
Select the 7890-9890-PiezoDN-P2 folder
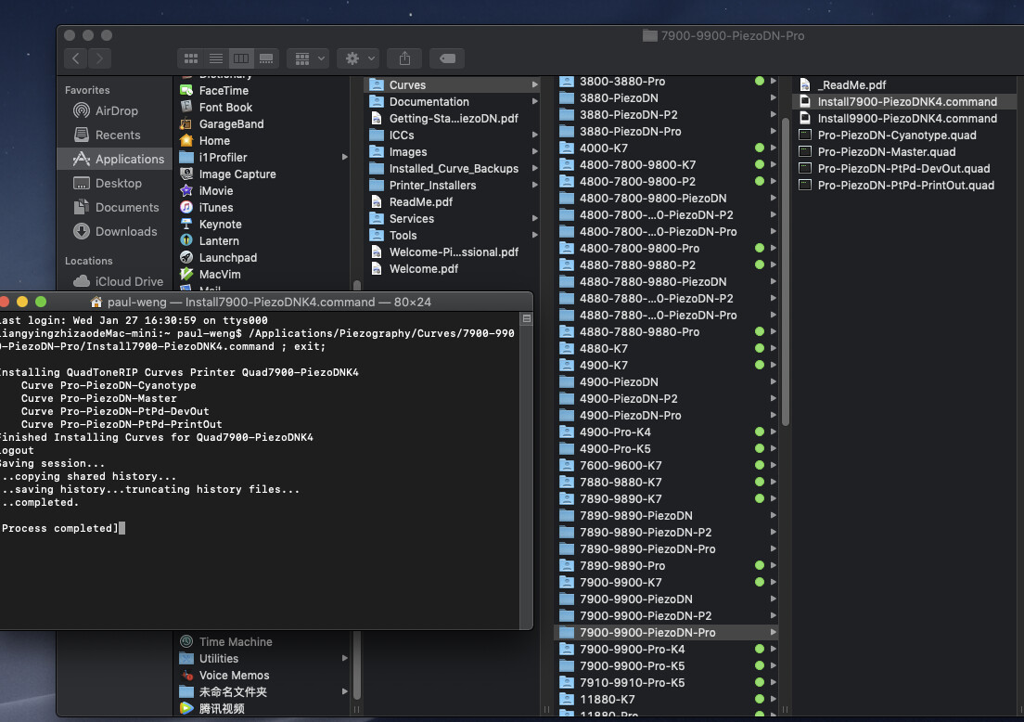645,533
